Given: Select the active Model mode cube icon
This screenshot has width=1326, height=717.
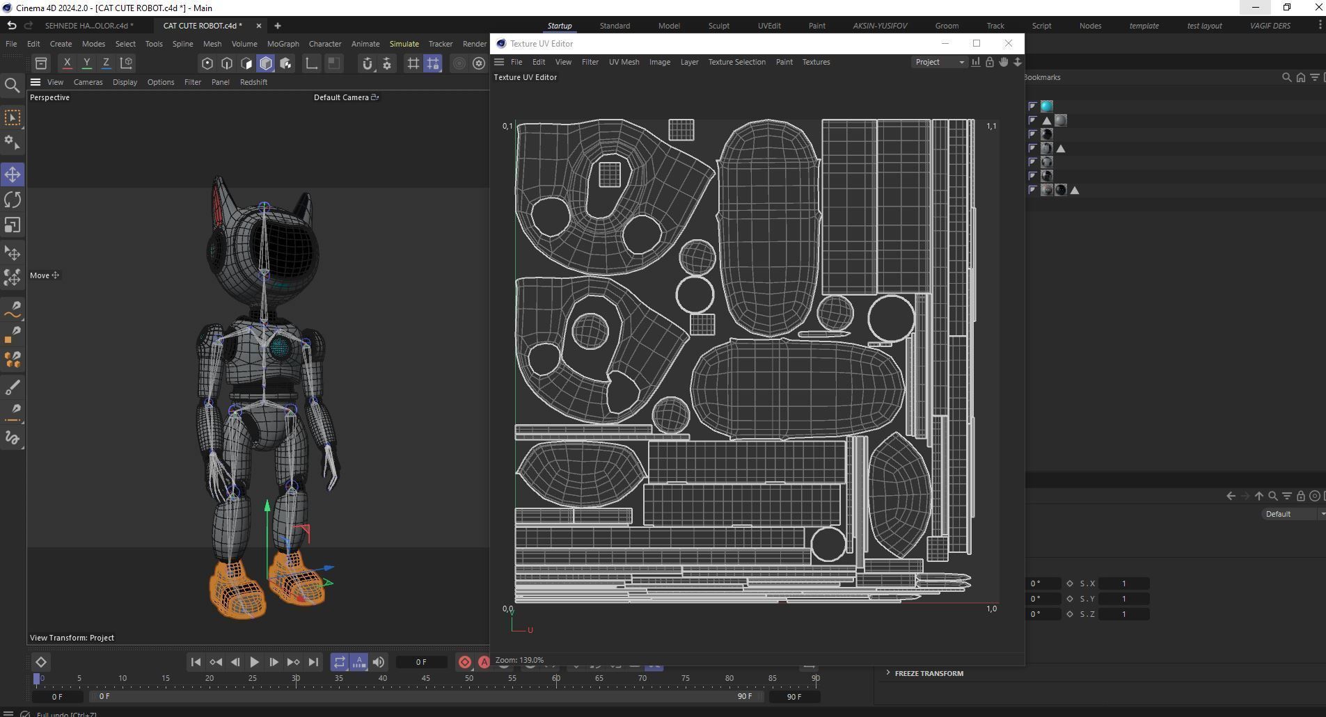Looking at the screenshot, I should point(266,63).
